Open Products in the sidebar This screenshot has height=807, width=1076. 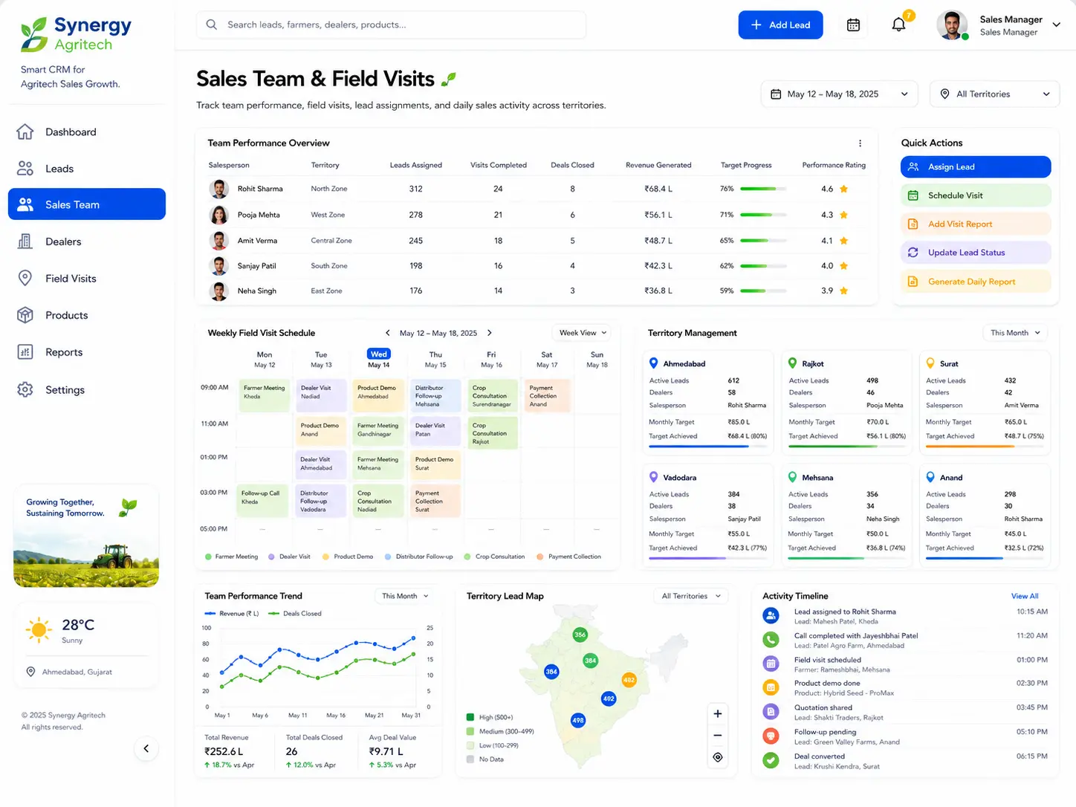[x=87, y=315]
